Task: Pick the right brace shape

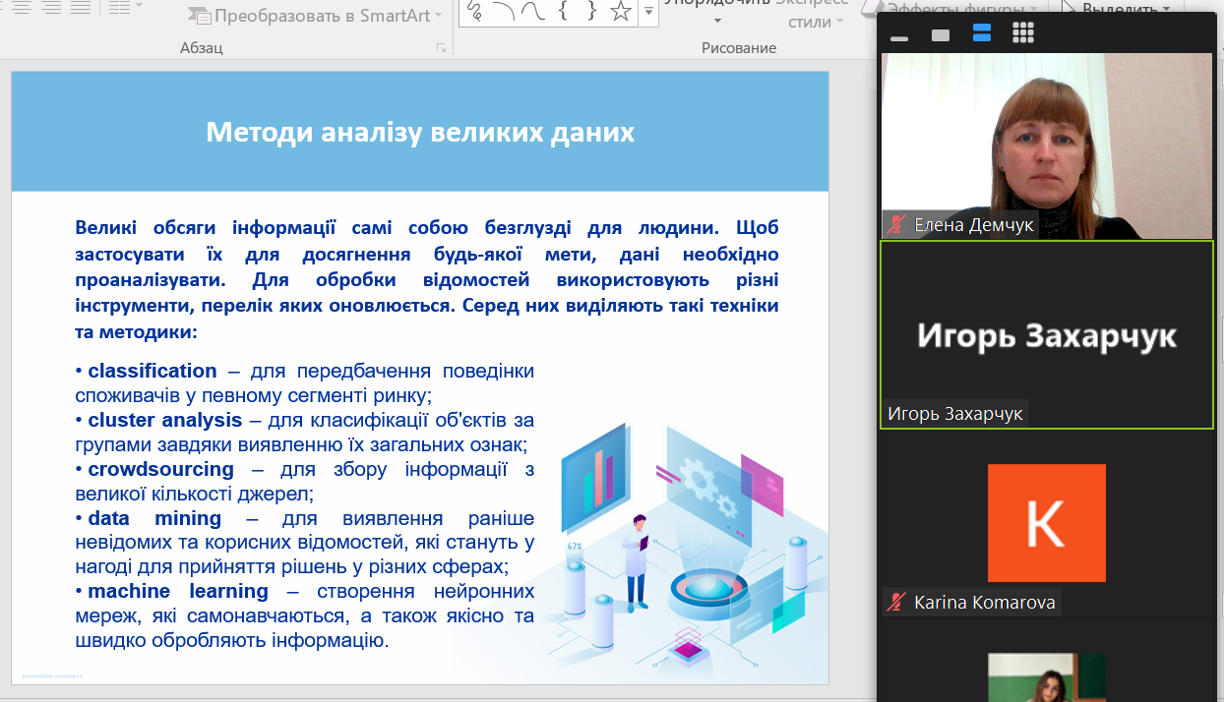Action: [590, 11]
